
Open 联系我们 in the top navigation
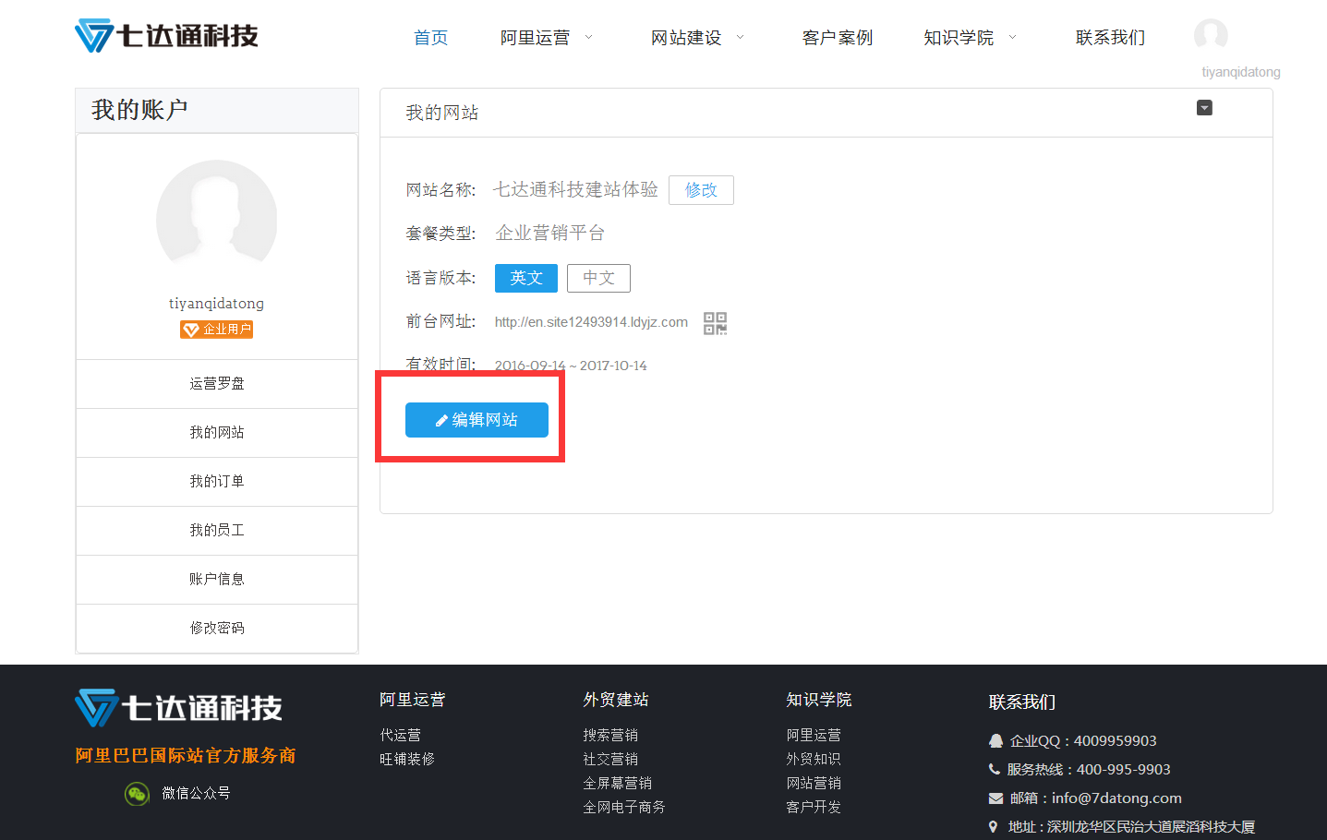pos(1111,38)
